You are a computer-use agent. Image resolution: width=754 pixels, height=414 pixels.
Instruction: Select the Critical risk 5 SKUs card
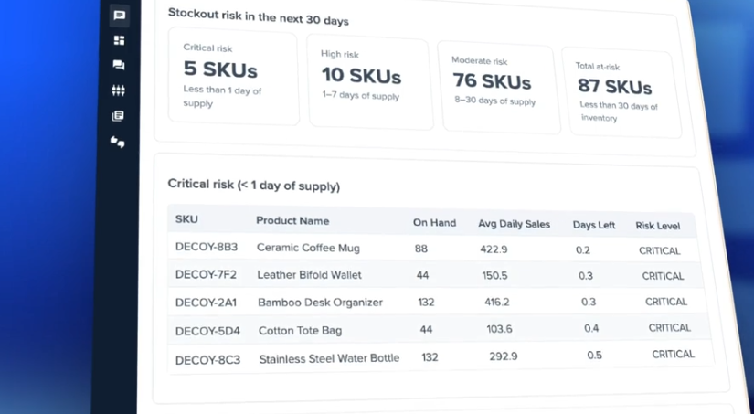[233, 77]
